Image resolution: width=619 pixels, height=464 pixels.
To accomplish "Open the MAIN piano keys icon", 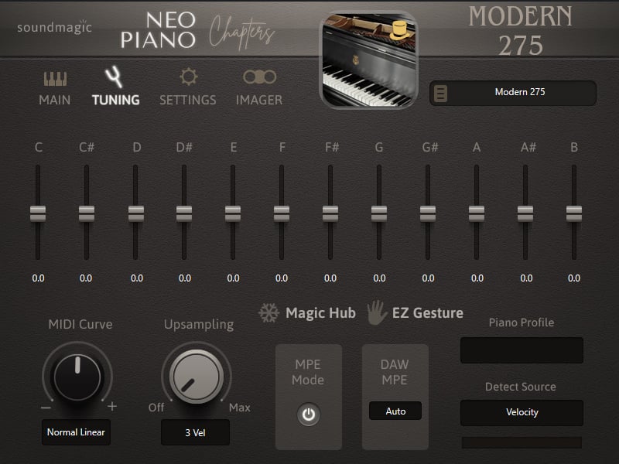I will (55, 79).
